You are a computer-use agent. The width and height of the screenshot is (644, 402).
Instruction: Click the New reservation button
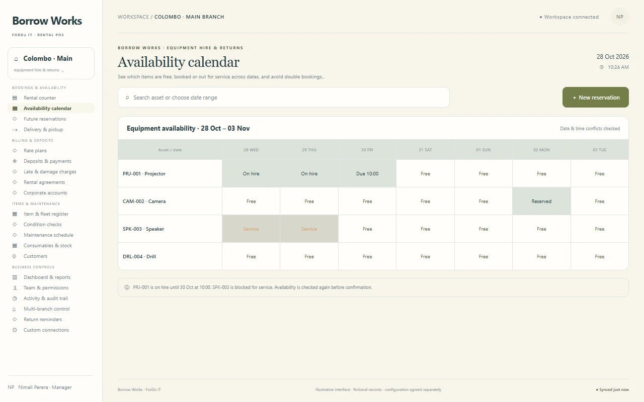coord(596,97)
